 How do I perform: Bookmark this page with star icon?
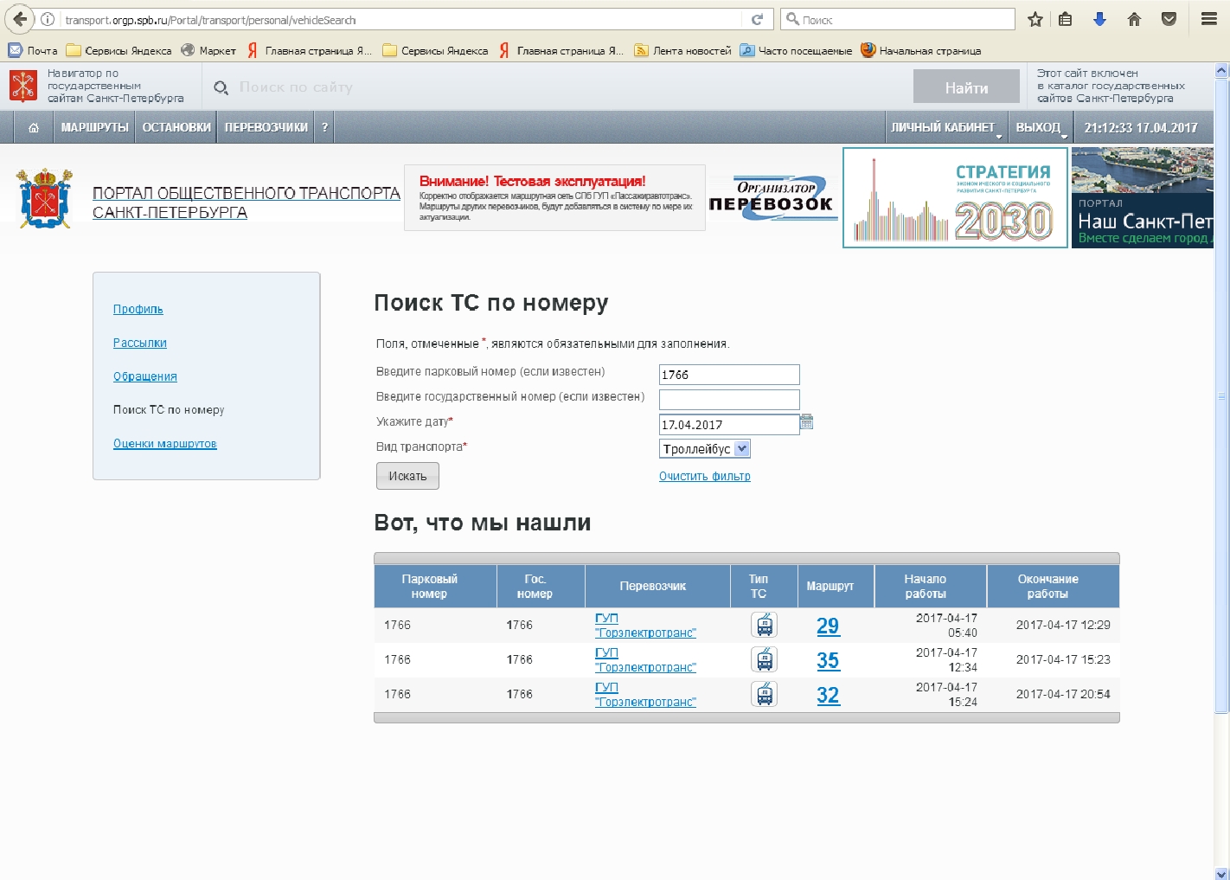coord(1035,19)
